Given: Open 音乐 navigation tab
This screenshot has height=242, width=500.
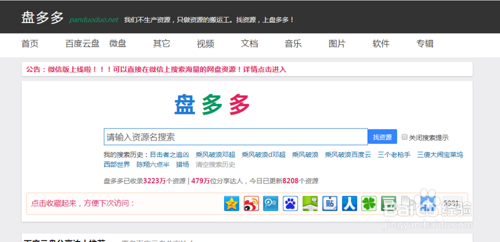Looking at the screenshot, I should [x=293, y=43].
